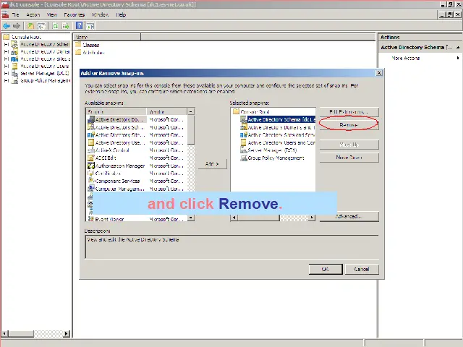Select Active Directory Sit... icon in Available snap-ins
Viewport: 463px width, 347px height.
pos(91,135)
